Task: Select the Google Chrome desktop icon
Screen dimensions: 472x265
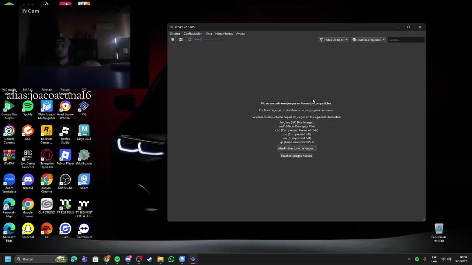Action: pos(28,208)
